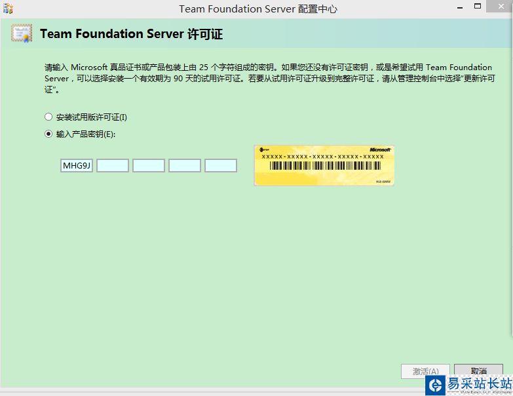The height and width of the screenshot is (396, 513).
Task: Click the 安装试用版许可证(I) label text
Action: pyautogui.click(x=92, y=117)
